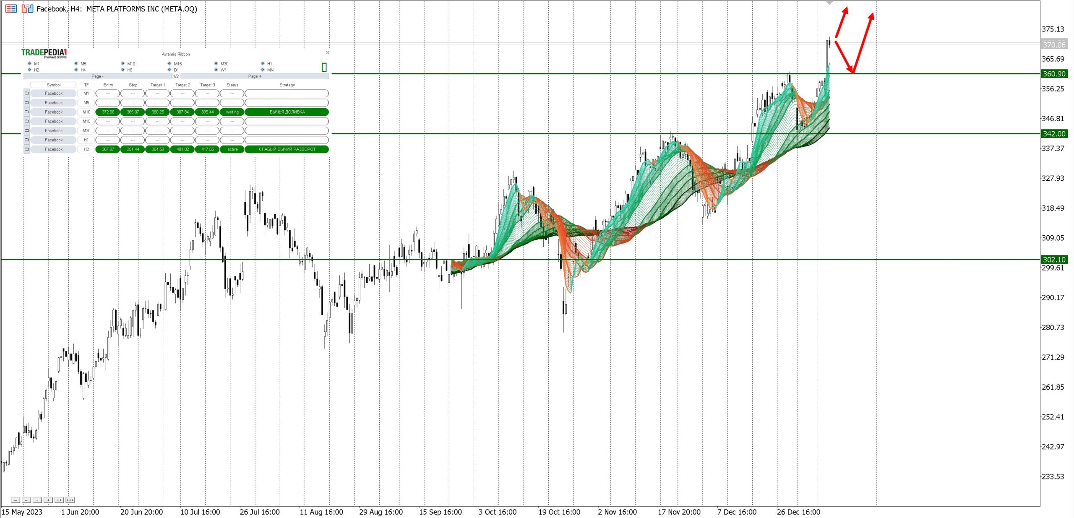
Task: Open chart icon for Facebook M10 row
Action: point(27,112)
